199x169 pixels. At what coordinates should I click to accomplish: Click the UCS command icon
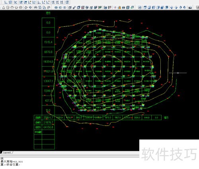pos(6,2)
